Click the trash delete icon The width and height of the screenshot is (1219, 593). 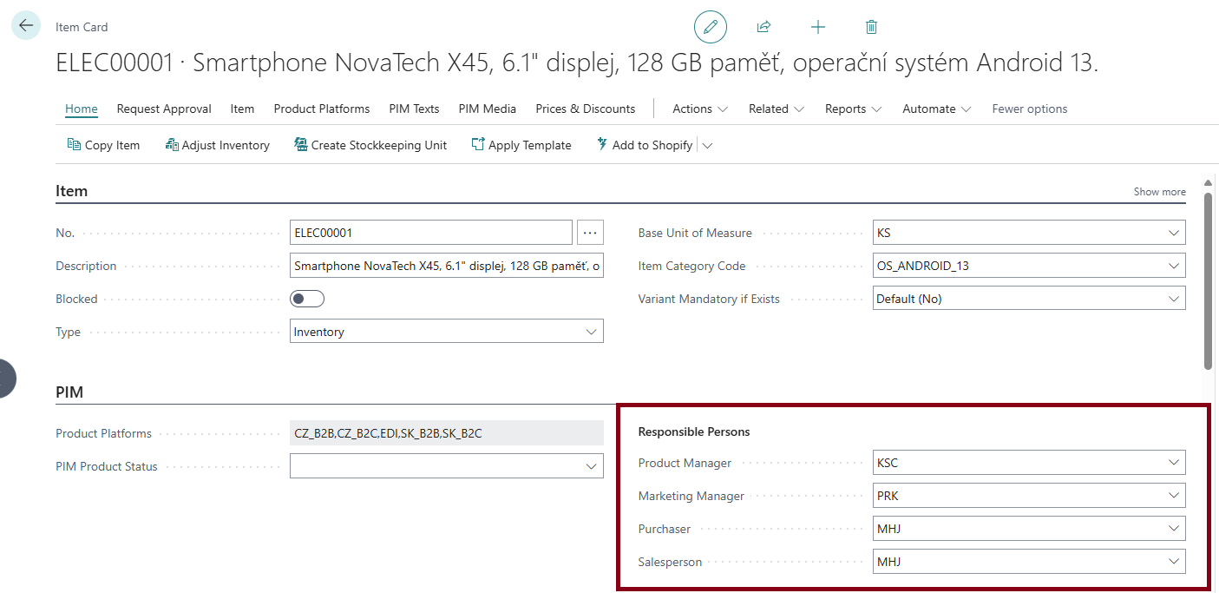(871, 27)
